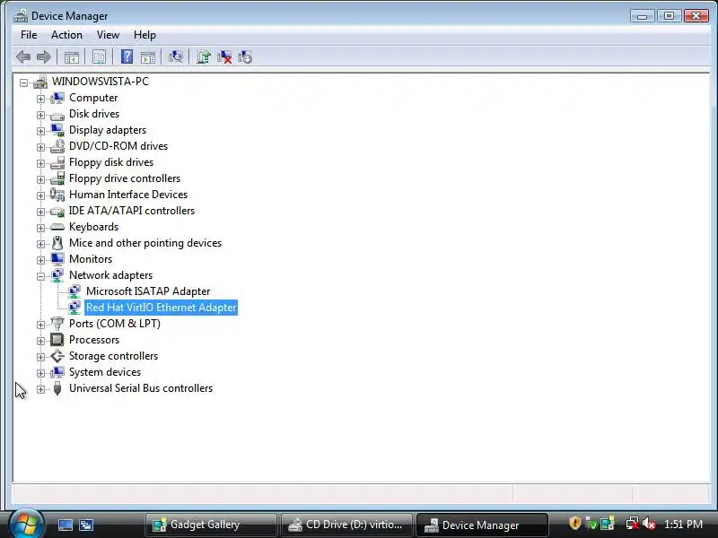Expand the DVD/CD-ROM drives node
The image size is (718, 538).
pos(40,147)
